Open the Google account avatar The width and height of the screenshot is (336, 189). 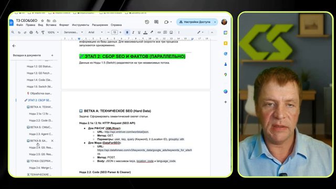[x=224, y=22]
